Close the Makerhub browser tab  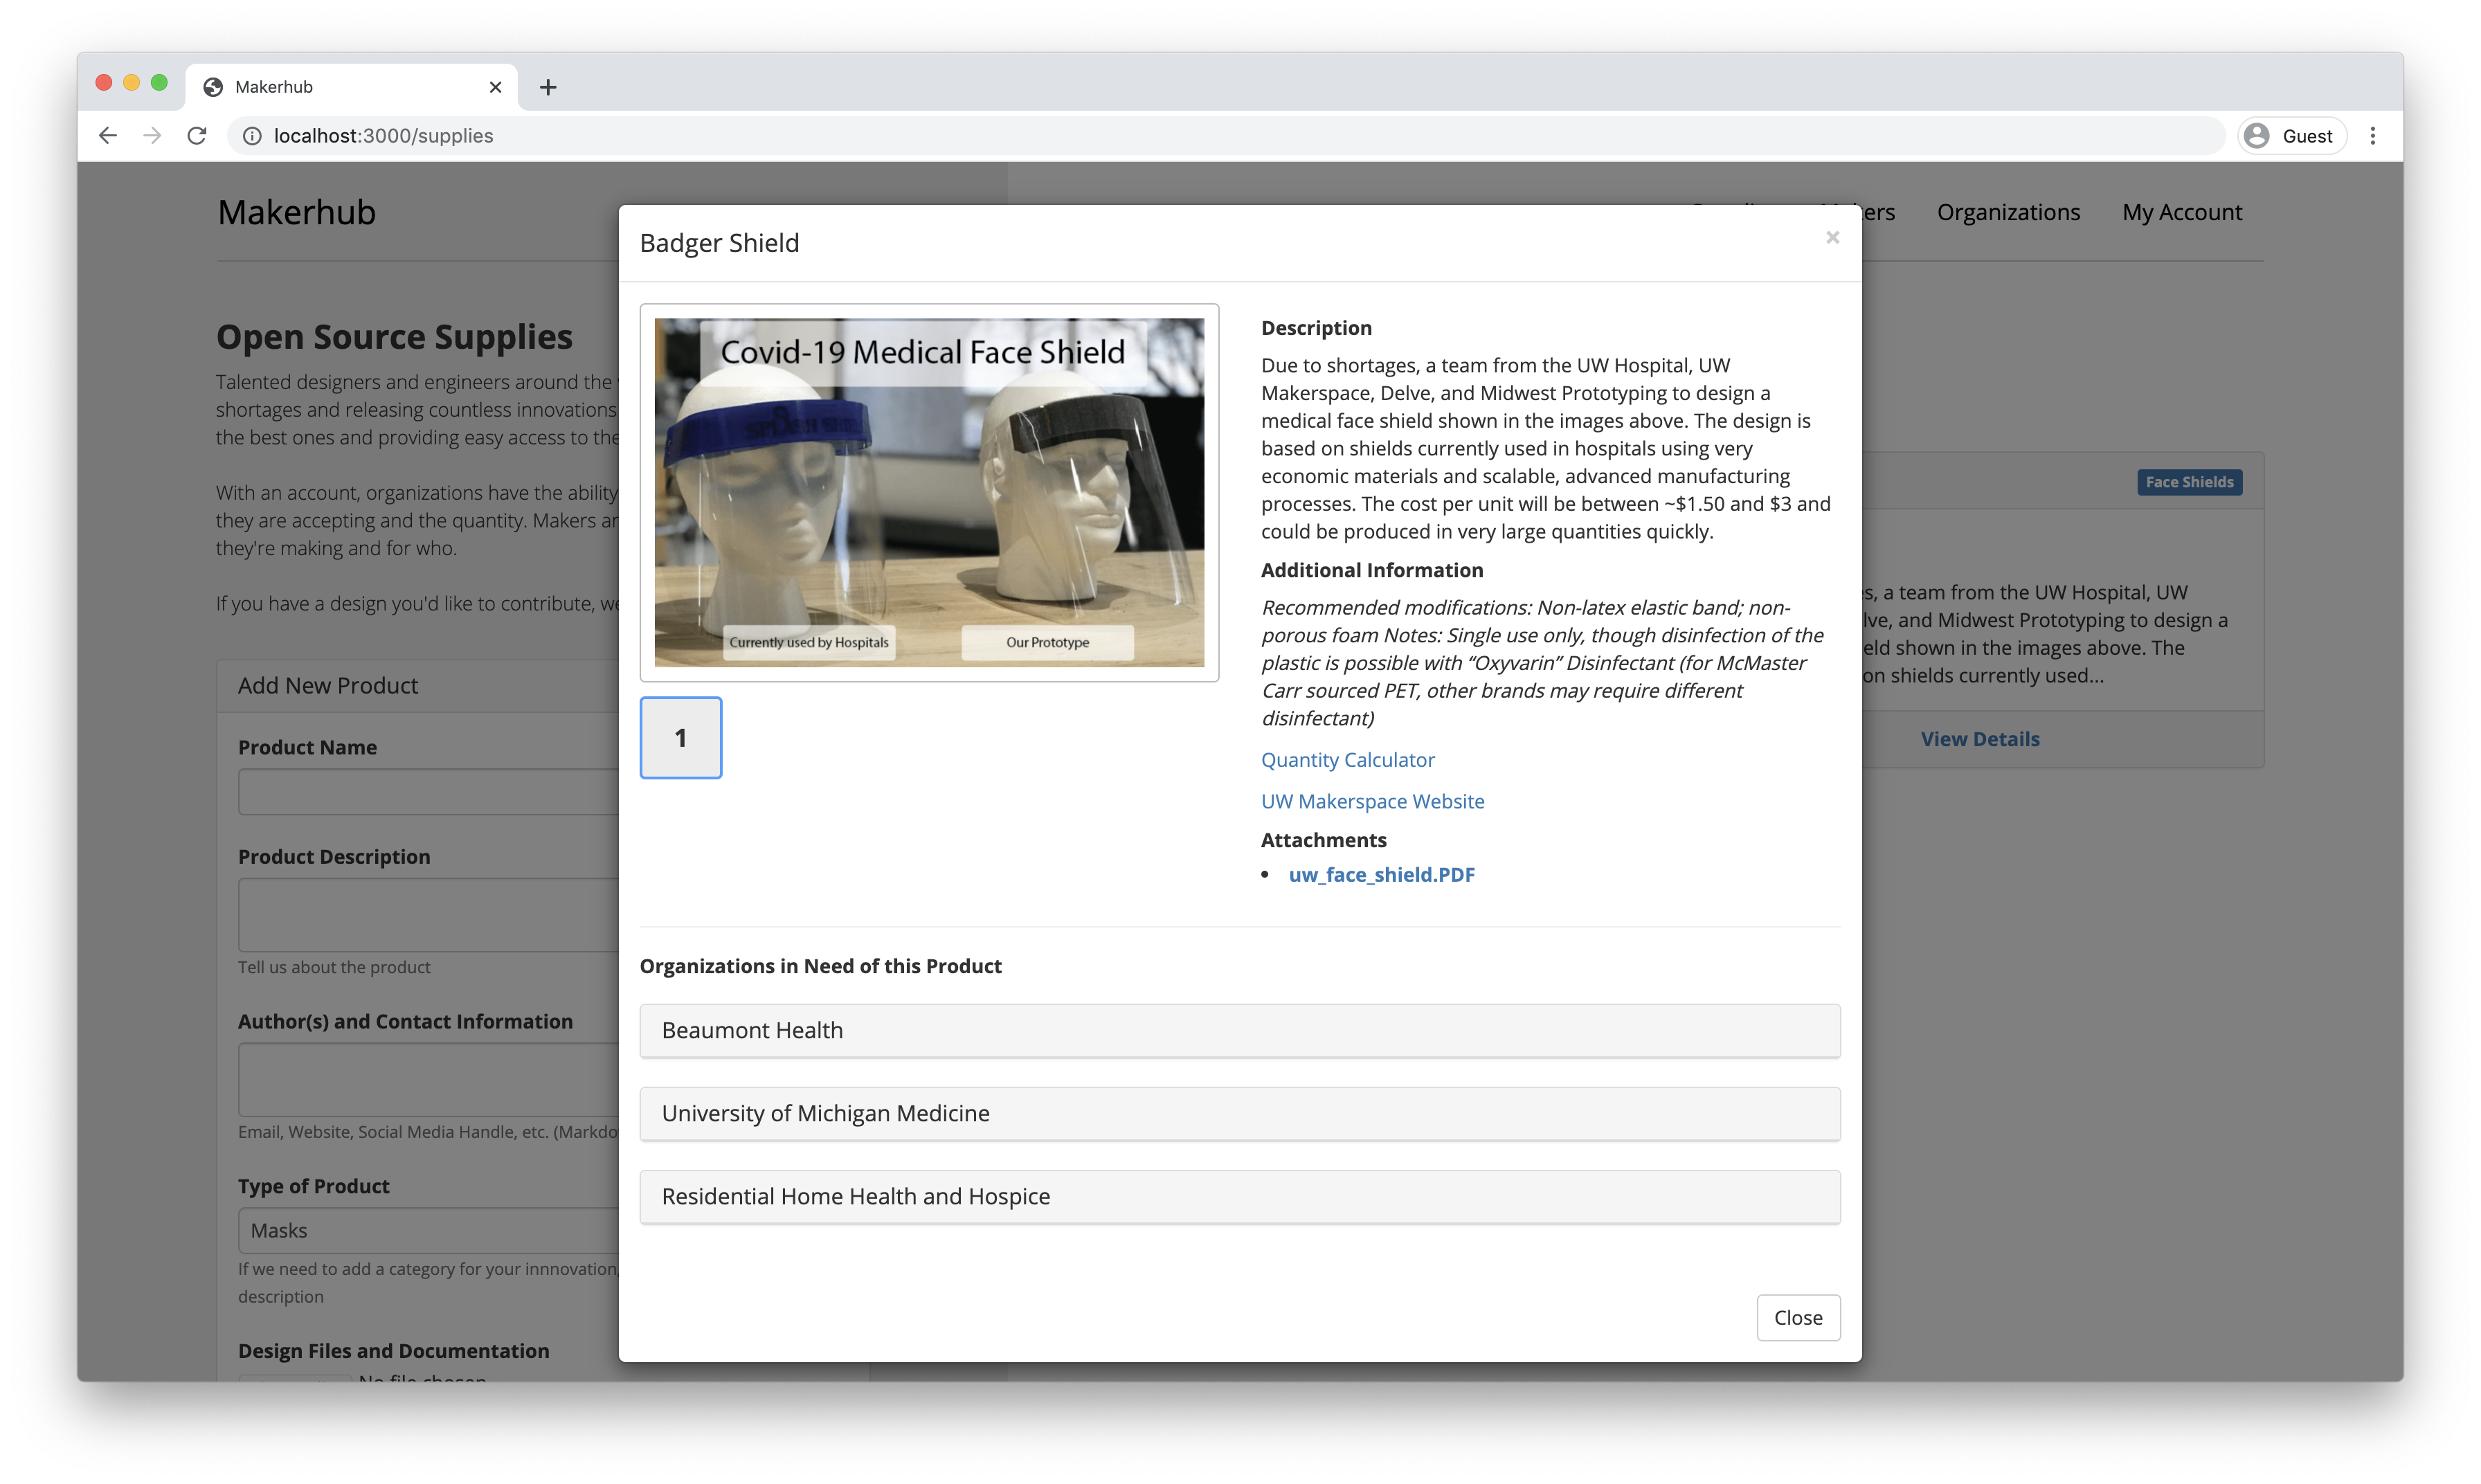point(495,87)
